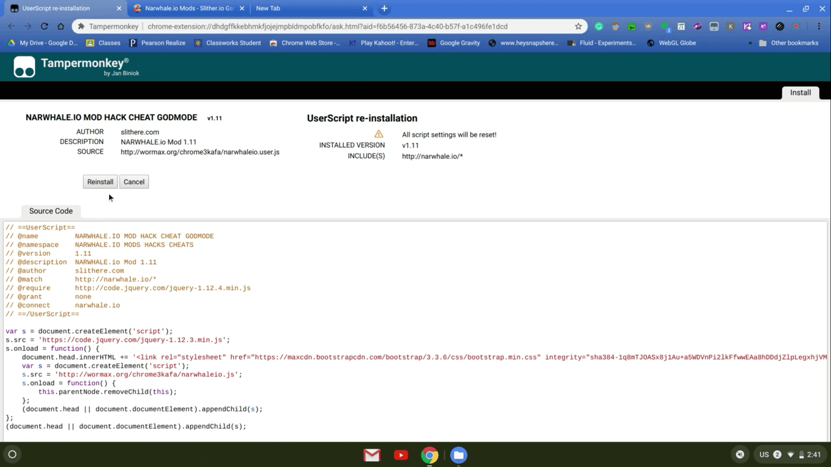The image size is (831, 467).
Task: Bookmark this page with the star
Action: tap(578, 27)
